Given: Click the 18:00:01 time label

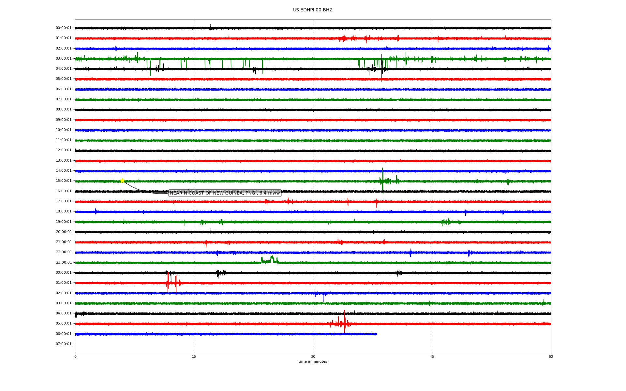Looking at the screenshot, I should [64, 211].
